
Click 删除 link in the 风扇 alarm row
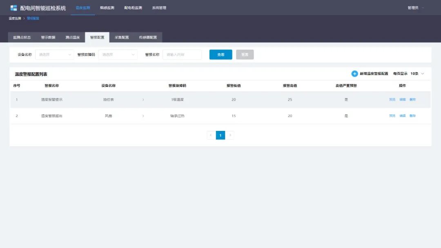pyautogui.click(x=413, y=115)
